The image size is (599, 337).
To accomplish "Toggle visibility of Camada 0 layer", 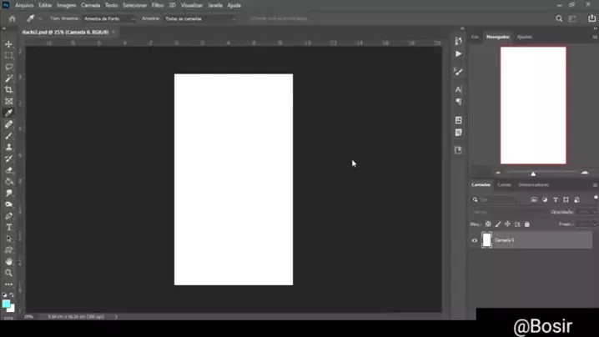I will click(x=475, y=241).
